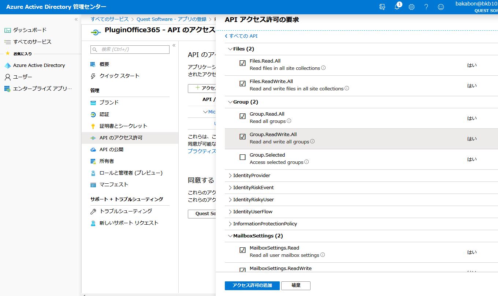Collapse the app menu with double chevron
Viewport: 498px width, 296px height.
click(174, 45)
